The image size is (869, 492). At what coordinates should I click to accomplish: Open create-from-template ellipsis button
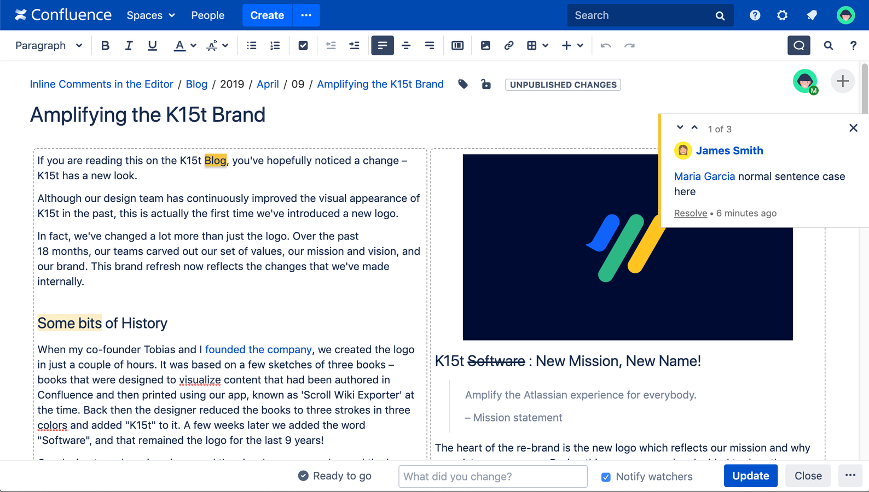tap(306, 15)
